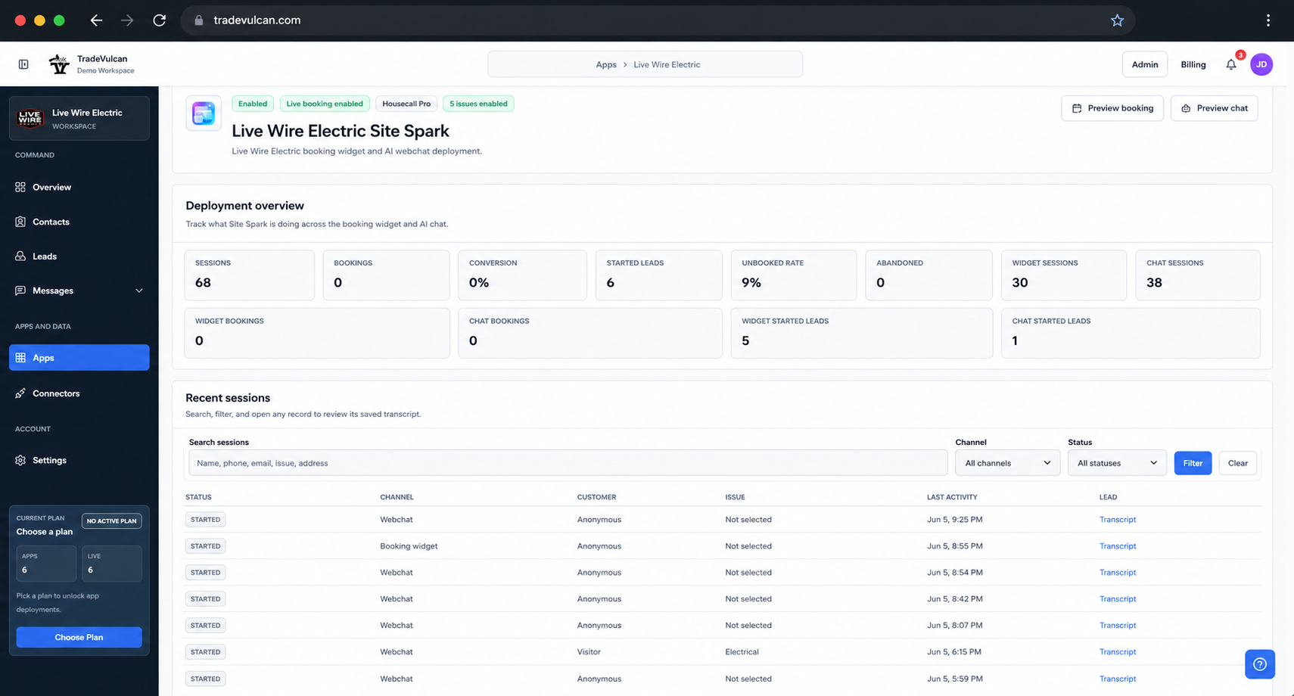Open notifications bell icon

[1231, 64]
